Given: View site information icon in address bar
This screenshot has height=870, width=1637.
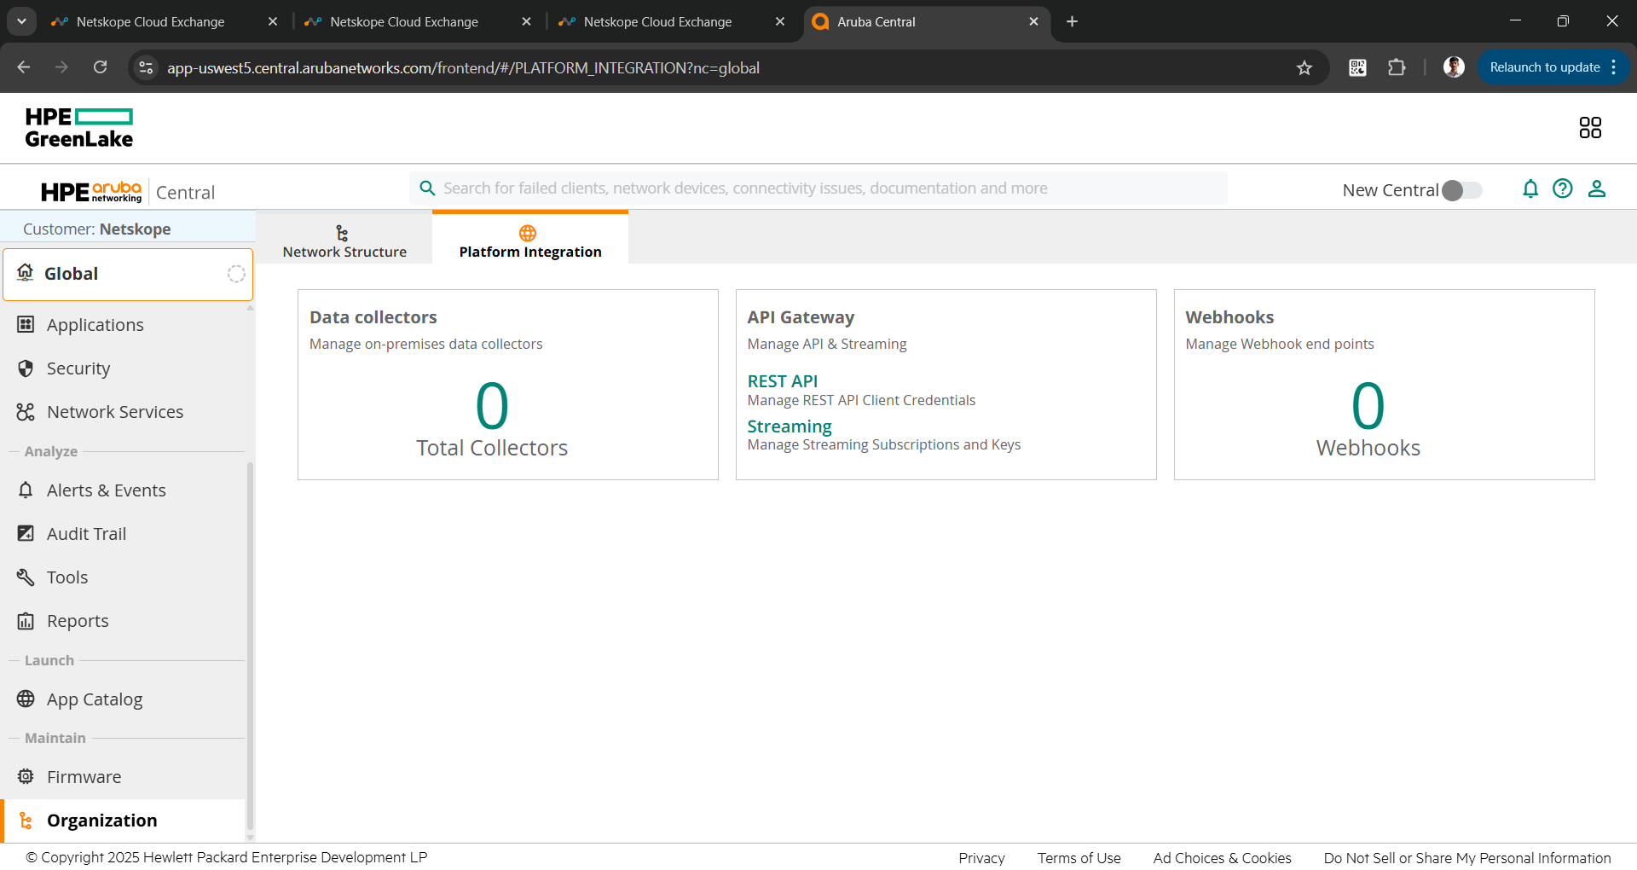Looking at the screenshot, I should click(x=146, y=67).
